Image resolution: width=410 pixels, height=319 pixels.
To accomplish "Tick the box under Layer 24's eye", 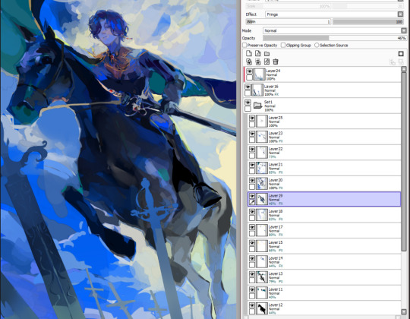I will tap(249, 77).
